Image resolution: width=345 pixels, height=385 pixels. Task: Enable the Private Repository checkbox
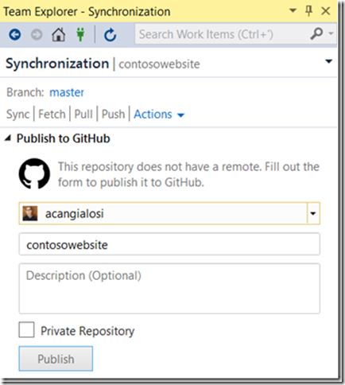[26, 329]
